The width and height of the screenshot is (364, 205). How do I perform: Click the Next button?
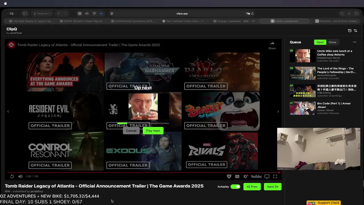(x=273, y=187)
